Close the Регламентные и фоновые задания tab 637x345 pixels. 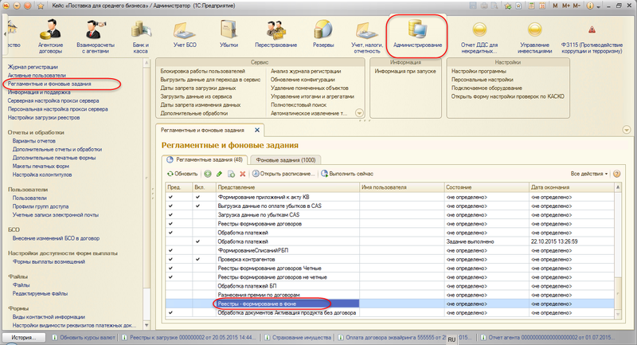(x=256, y=129)
